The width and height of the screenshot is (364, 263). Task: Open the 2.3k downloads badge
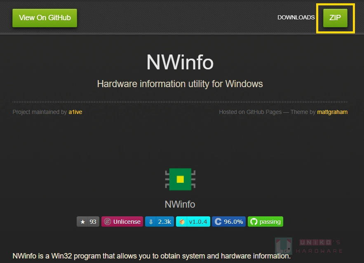click(160, 222)
